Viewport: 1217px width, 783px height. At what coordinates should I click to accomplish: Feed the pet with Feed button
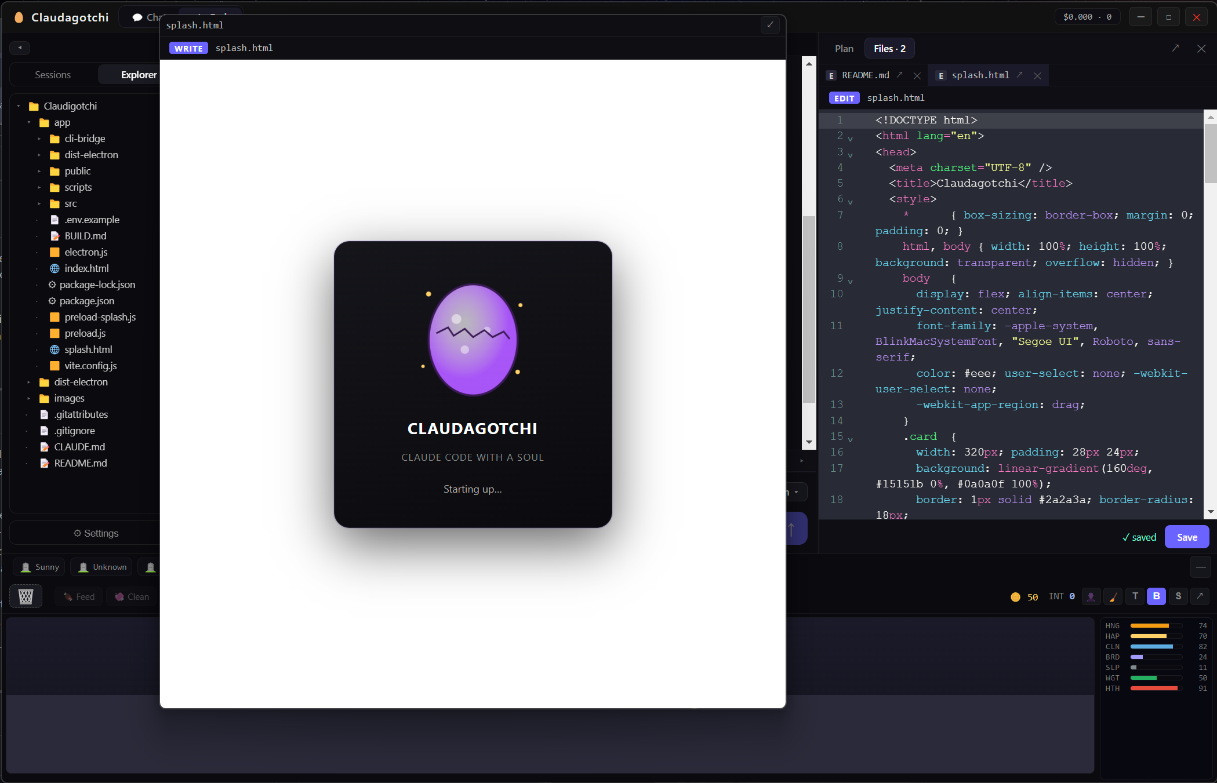[x=79, y=596]
